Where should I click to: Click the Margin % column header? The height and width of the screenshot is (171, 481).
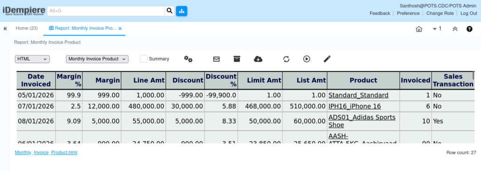pos(69,80)
